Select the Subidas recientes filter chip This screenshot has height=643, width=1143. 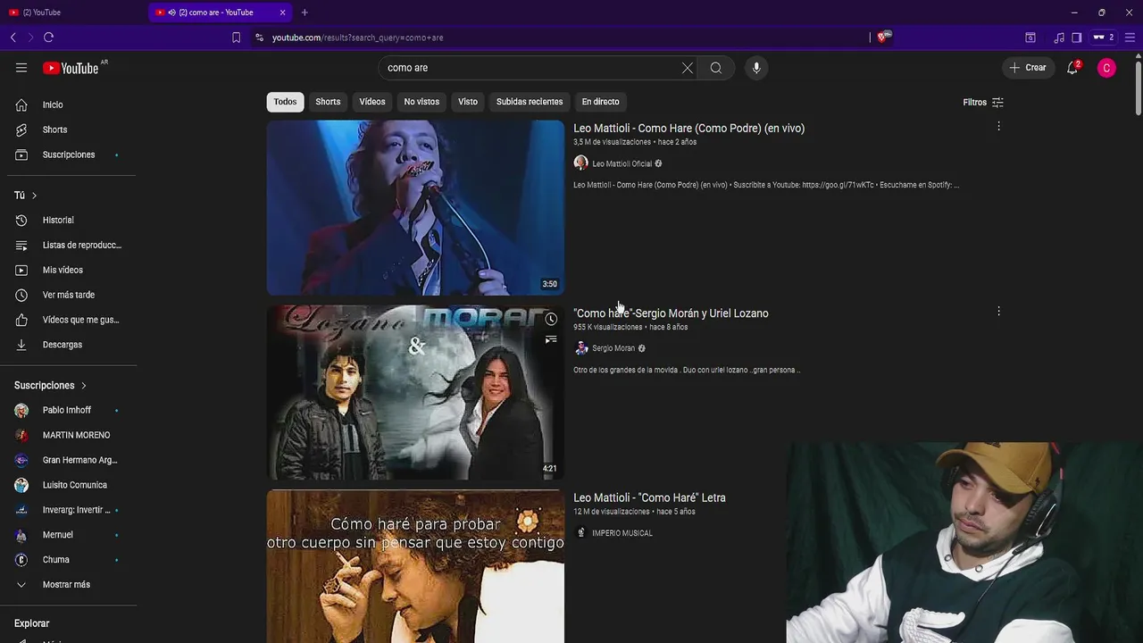point(530,102)
